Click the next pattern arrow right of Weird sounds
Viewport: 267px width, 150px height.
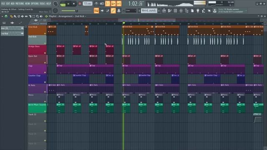coord(159,11)
